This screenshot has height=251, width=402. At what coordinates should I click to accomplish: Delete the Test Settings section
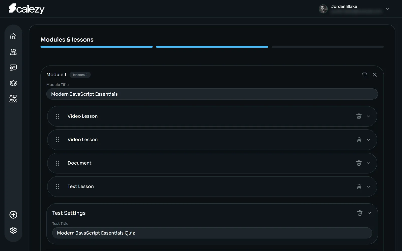(x=360, y=213)
